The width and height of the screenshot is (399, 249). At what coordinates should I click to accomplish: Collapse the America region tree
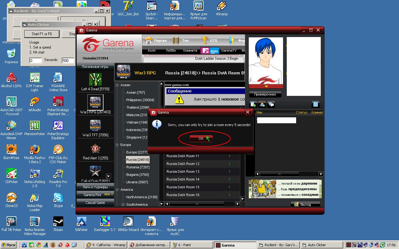[x=117, y=190]
